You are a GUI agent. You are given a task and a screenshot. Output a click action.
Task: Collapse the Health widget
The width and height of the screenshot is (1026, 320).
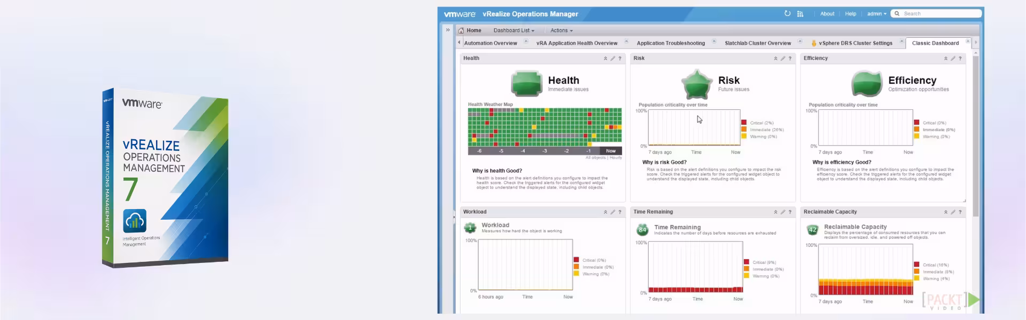click(x=605, y=59)
